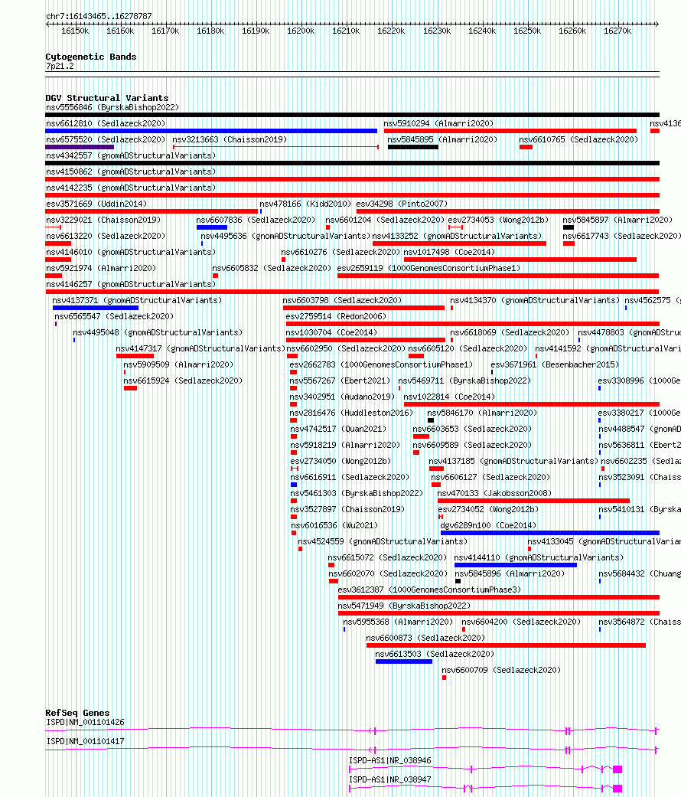This screenshot has height=797, width=681.
Task: Click nsv6601204 (Sedlazeck2020) variant label
Action: [385, 220]
